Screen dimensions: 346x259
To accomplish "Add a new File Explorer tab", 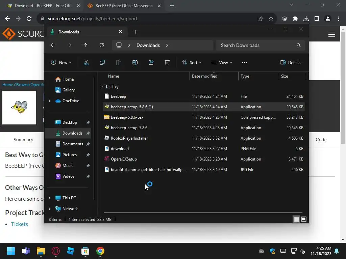I will coord(135,32).
